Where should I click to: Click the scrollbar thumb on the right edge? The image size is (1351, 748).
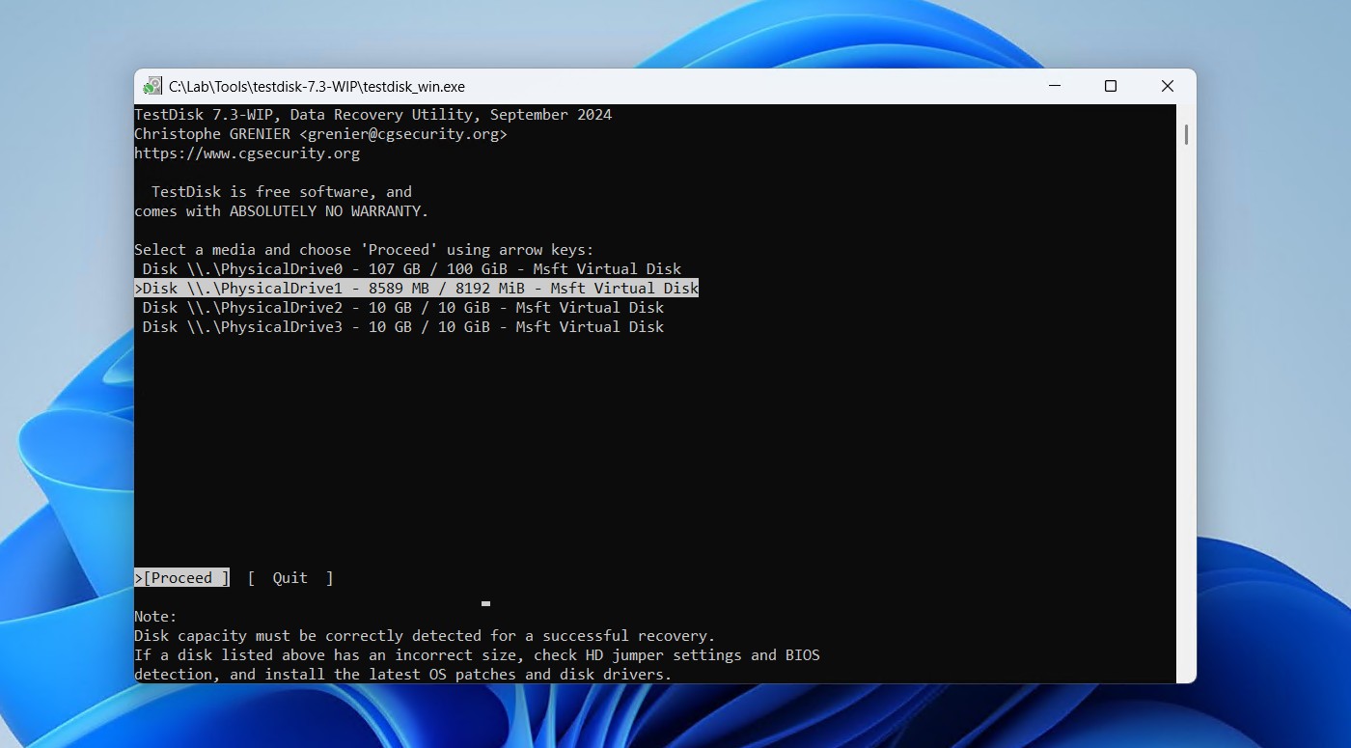click(1185, 130)
